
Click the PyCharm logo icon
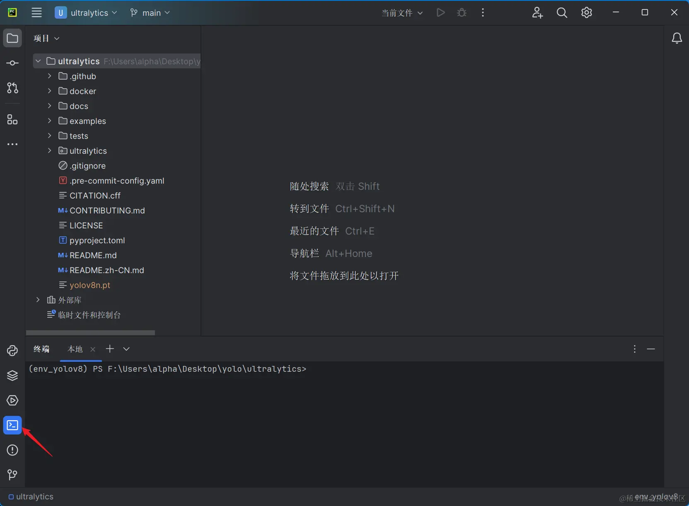click(12, 12)
